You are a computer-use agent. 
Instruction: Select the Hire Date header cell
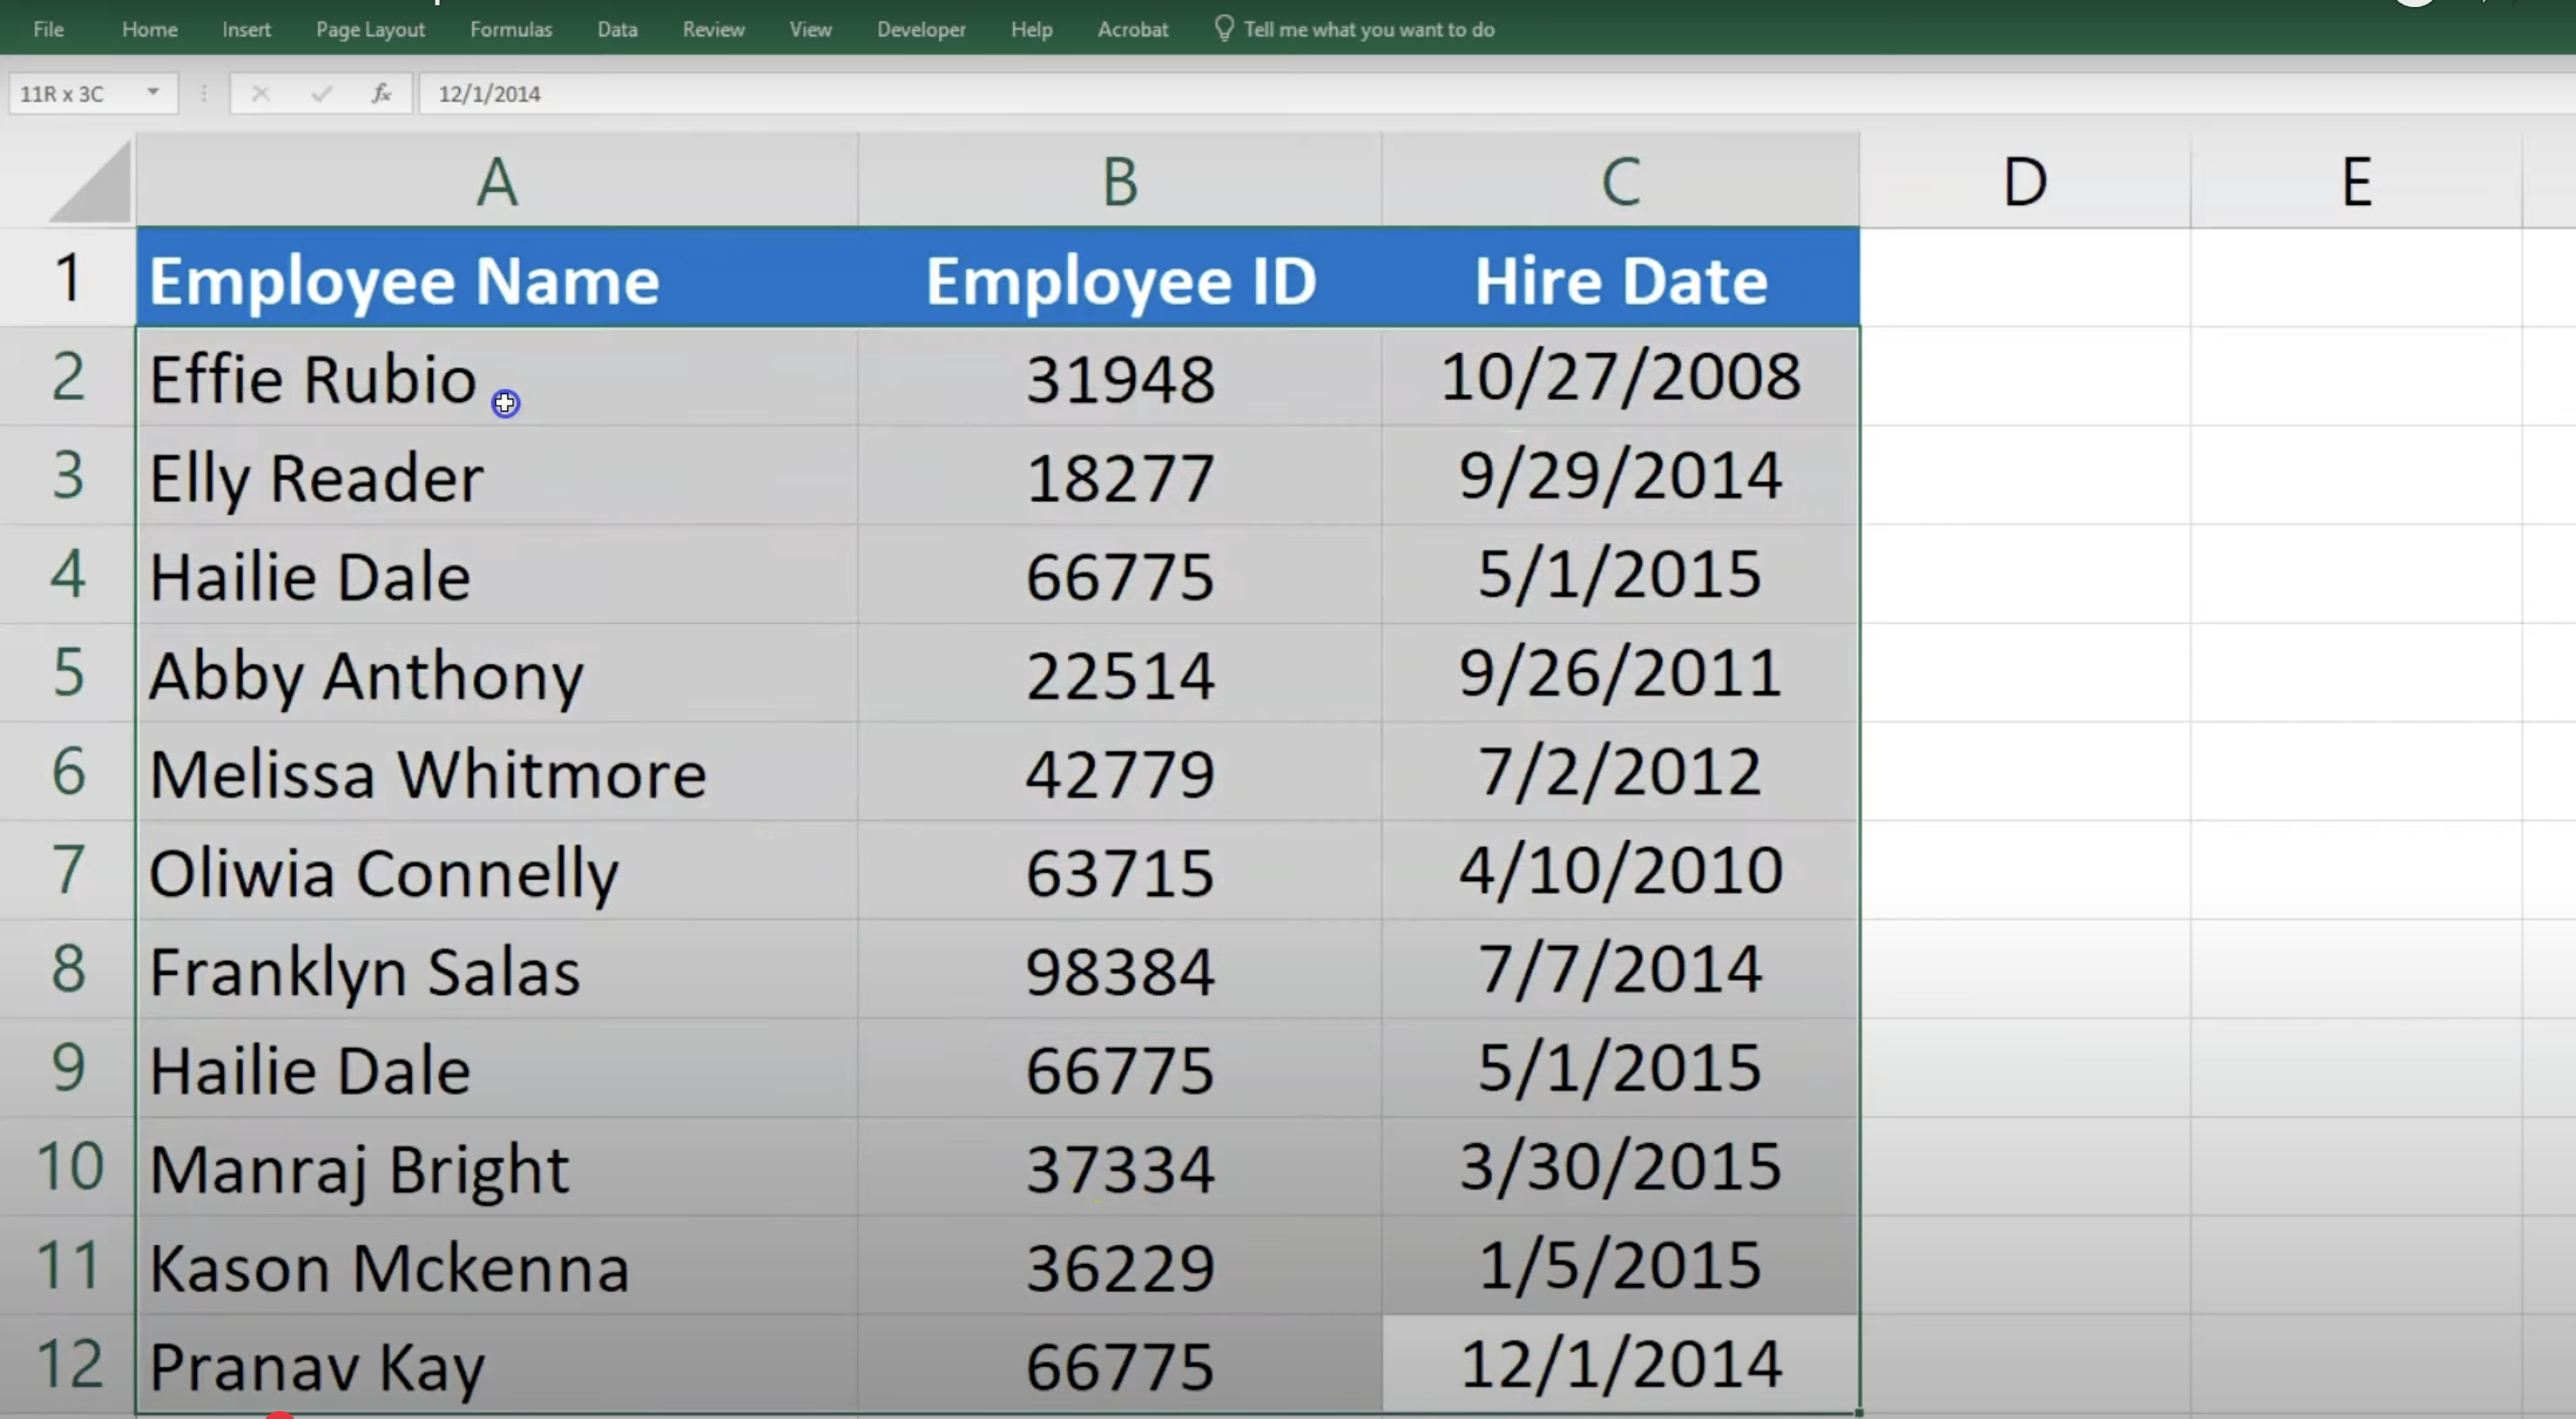(x=1621, y=279)
